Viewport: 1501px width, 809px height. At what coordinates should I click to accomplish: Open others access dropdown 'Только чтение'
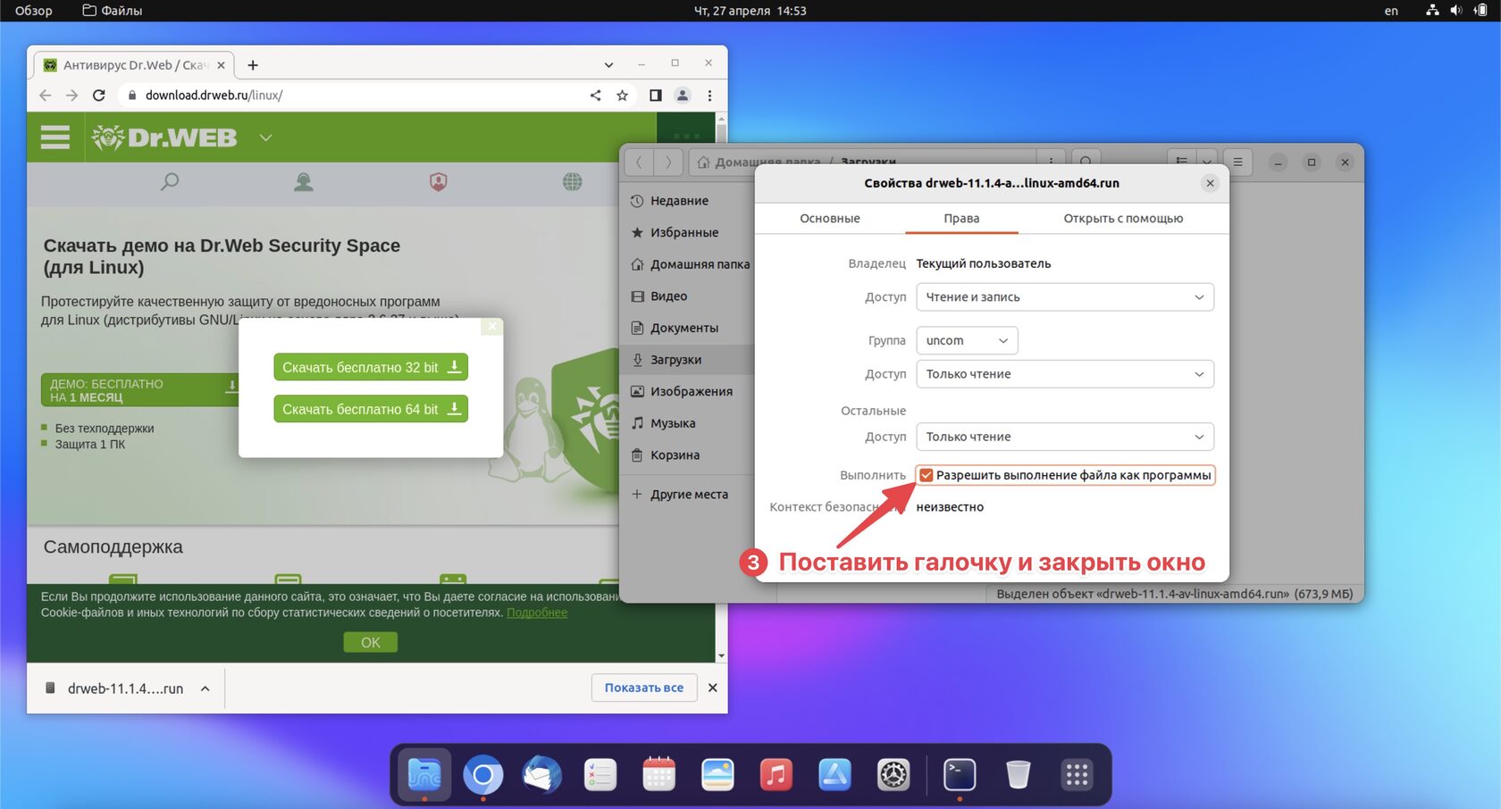pos(1065,437)
